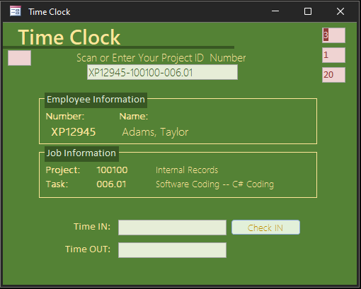Select the pink box showing 3

333,35
